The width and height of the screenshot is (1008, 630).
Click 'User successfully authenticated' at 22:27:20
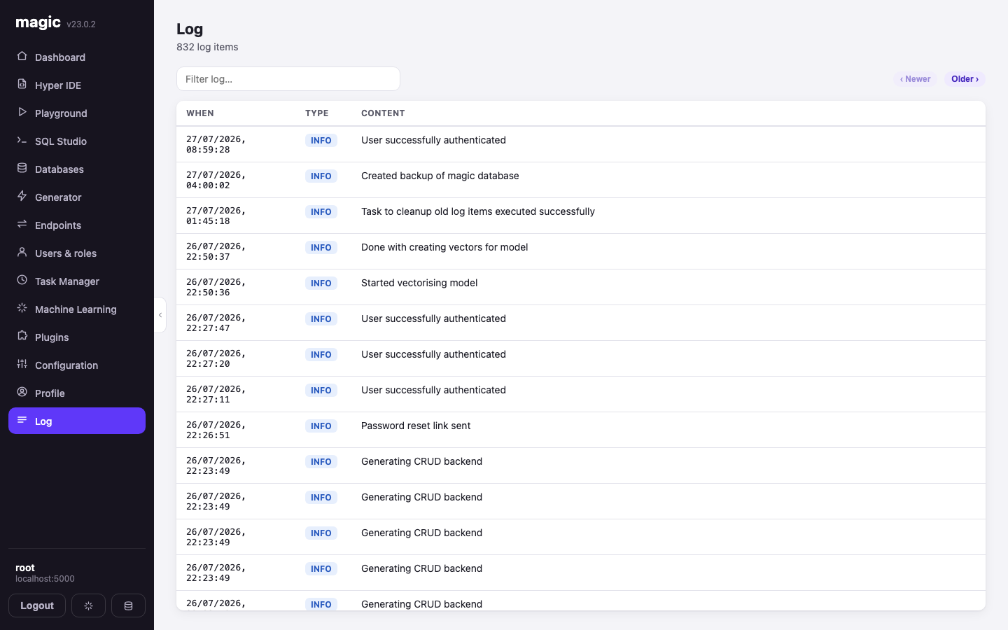point(433,354)
